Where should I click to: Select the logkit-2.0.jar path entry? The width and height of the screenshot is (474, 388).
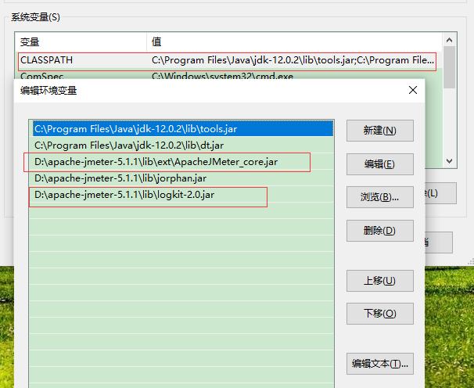[x=181, y=195]
